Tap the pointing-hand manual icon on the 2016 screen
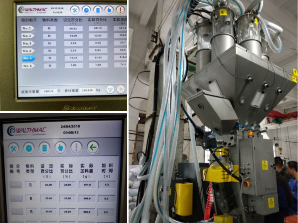 coord(109,10)
